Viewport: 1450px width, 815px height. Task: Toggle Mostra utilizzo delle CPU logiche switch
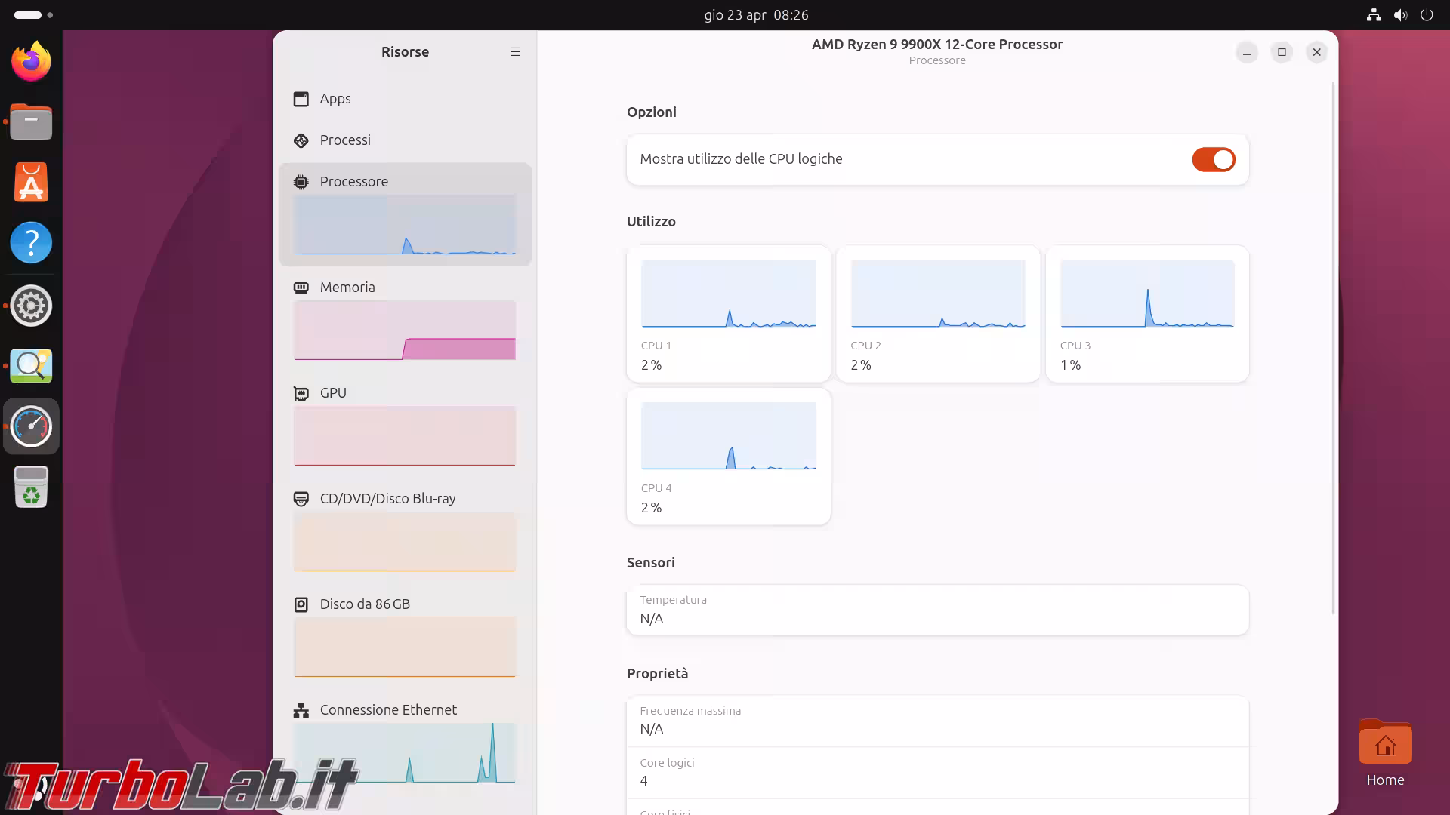[x=1213, y=159]
